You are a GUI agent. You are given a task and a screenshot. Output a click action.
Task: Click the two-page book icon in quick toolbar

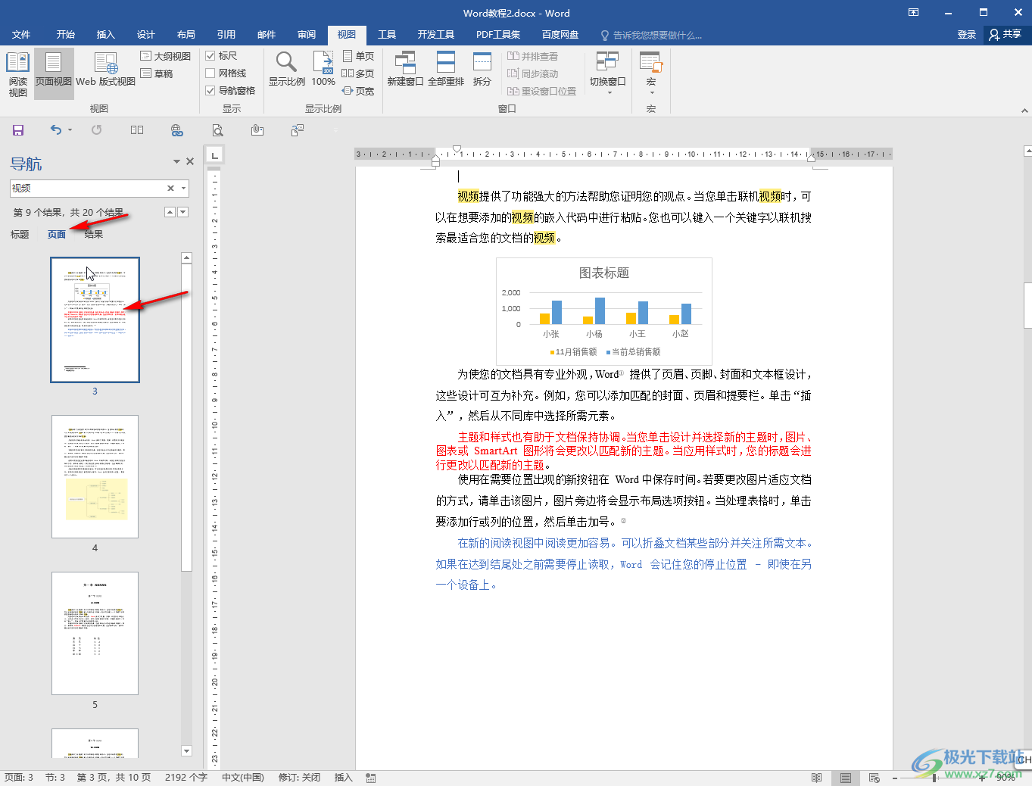[137, 130]
